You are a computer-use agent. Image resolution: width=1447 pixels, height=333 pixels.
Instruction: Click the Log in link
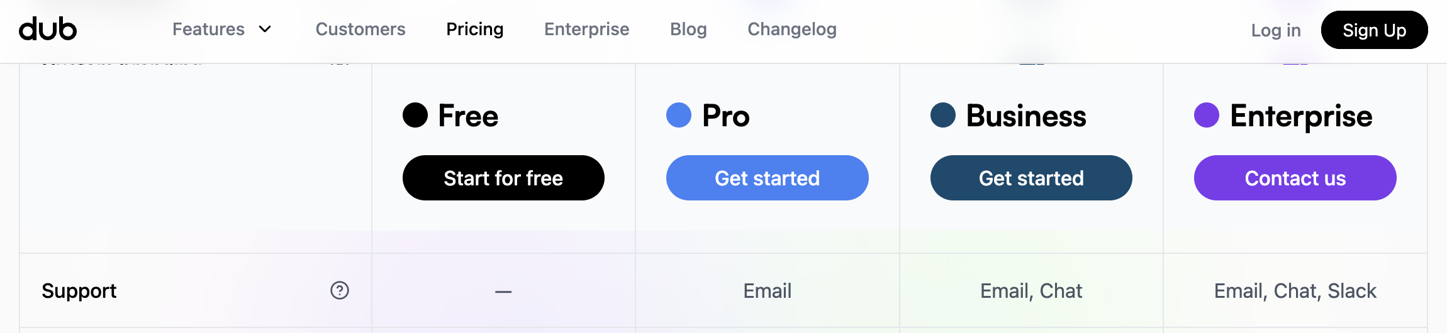pyautogui.click(x=1276, y=30)
